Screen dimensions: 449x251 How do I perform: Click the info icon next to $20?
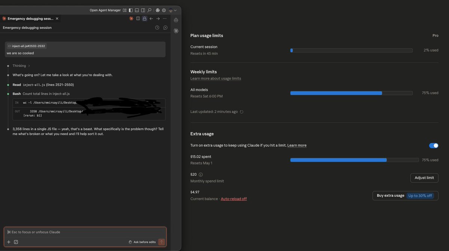201,175
